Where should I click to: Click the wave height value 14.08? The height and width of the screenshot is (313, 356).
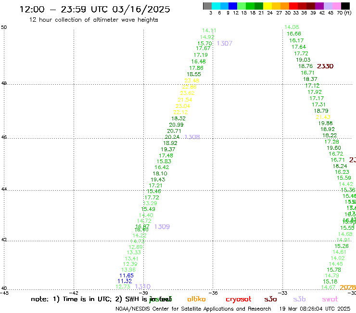point(292,27)
